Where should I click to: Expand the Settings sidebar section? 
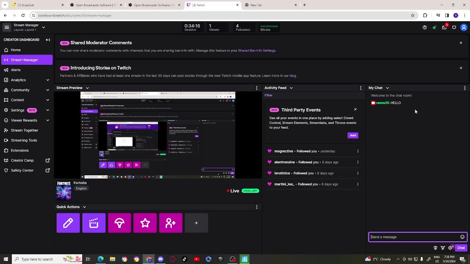47,110
